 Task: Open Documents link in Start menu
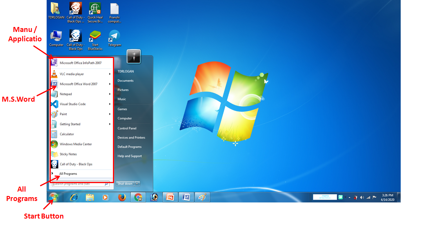click(126, 81)
